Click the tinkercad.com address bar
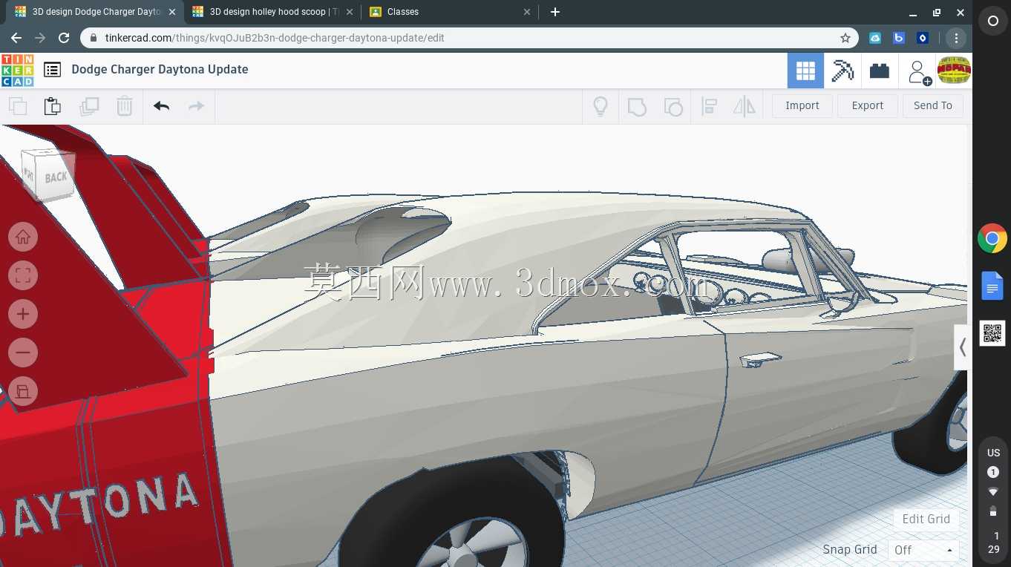 (469, 38)
